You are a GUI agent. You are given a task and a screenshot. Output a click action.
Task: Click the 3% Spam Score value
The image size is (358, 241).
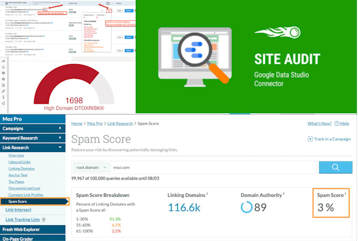(x=326, y=207)
